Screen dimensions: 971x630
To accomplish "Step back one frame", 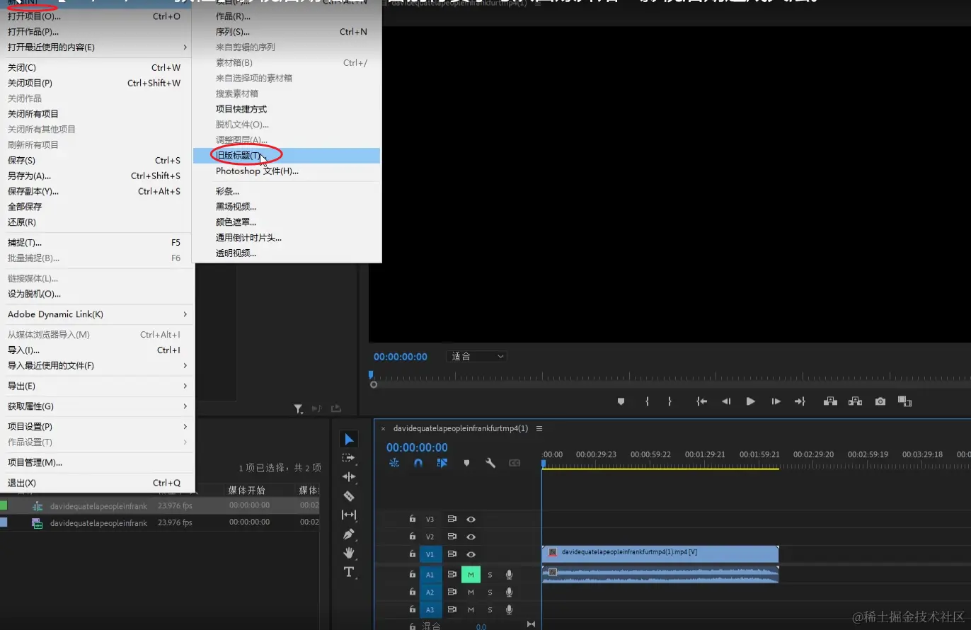I will [x=726, y=401].
